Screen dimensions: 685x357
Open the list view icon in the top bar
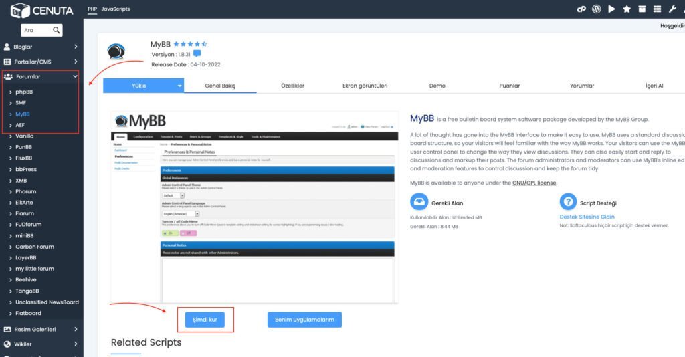tap(657, 9)
